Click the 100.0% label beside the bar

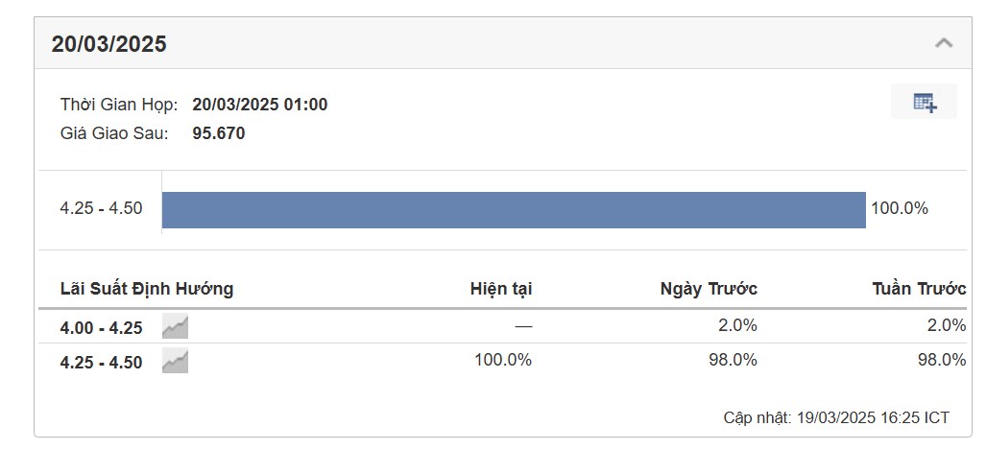click(x=900, y=208)
